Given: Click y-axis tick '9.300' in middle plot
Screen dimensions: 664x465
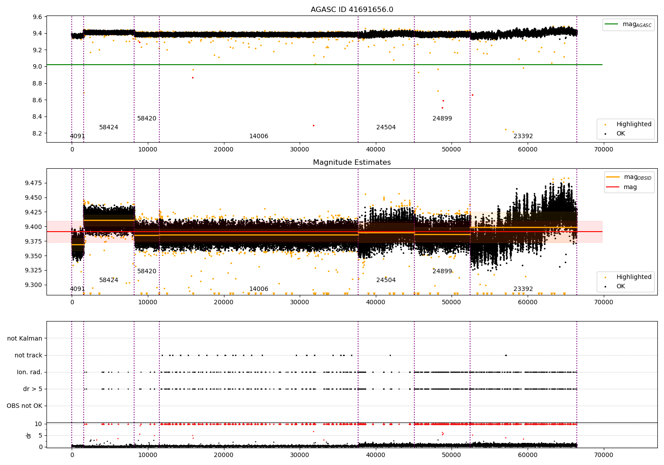Looking at the screenshot, I should pyautogui.click(x=34, y=285).
